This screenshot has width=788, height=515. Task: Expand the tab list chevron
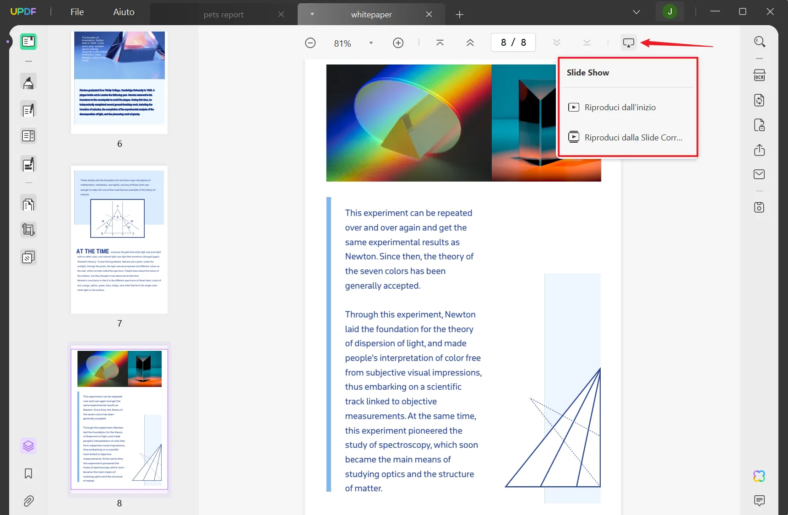coord(636,12)
